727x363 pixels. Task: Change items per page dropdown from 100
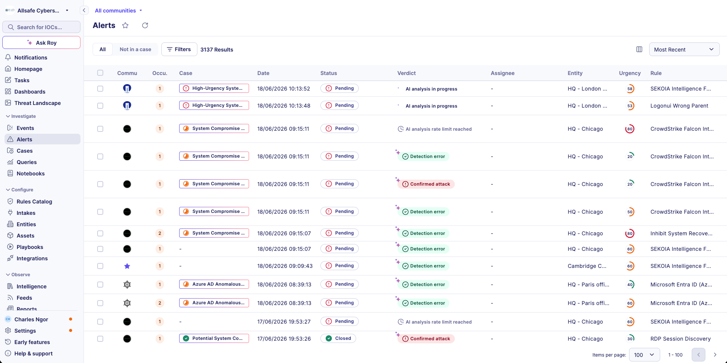pos(644,355)
